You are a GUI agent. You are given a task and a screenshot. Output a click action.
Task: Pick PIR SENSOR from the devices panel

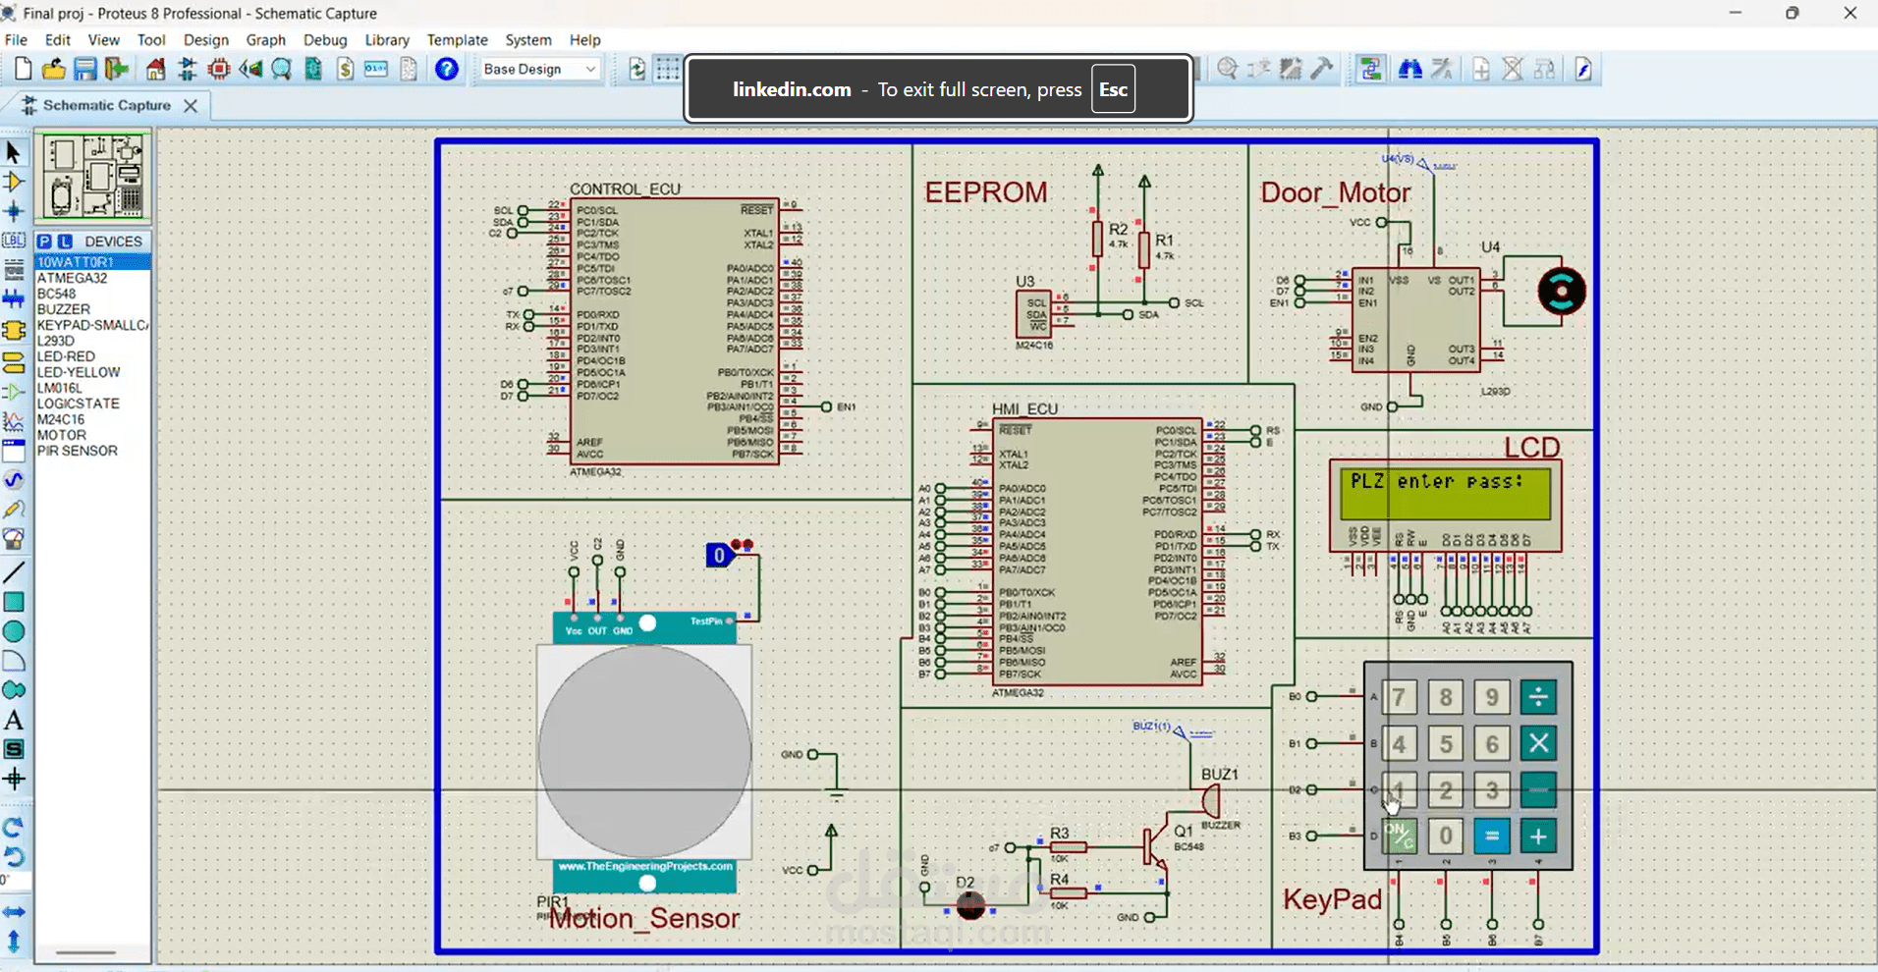coord(79,451)
